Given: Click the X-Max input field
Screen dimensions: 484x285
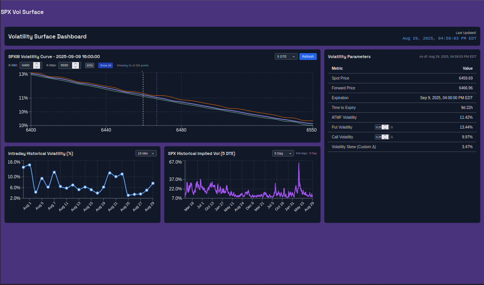Looking at the screenshot, I should click(x=65, y=65).
